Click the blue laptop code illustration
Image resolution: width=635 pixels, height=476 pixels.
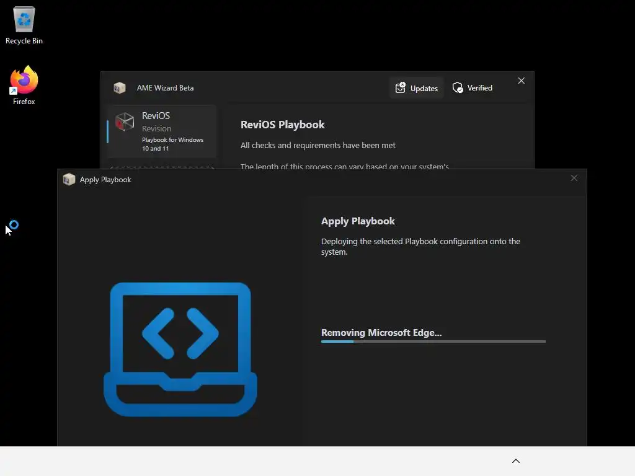pyautogui.click(x=180, y=349)
